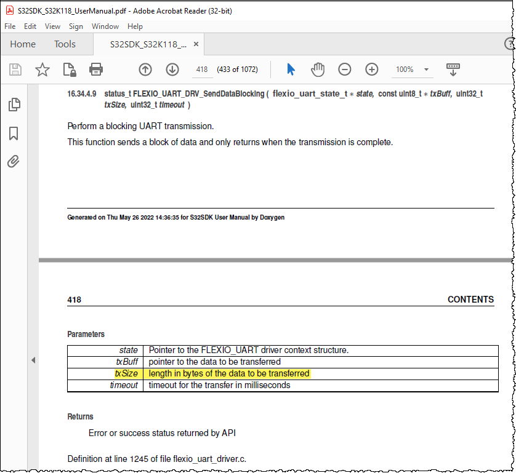Click 'Error or success status returned by API'
The height and width of the screenshot is (473, 516).
coord(162,433)
